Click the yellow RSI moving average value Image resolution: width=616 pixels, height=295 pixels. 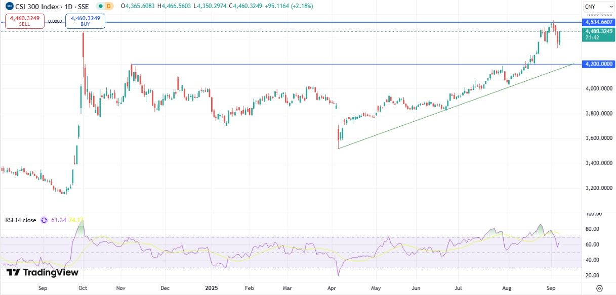(x=76, y=220)
